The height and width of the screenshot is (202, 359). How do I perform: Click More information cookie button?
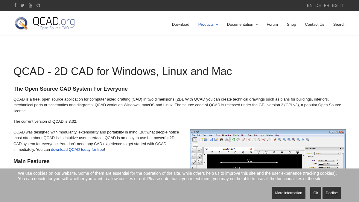pyautogui.click(x=289, y=193)
